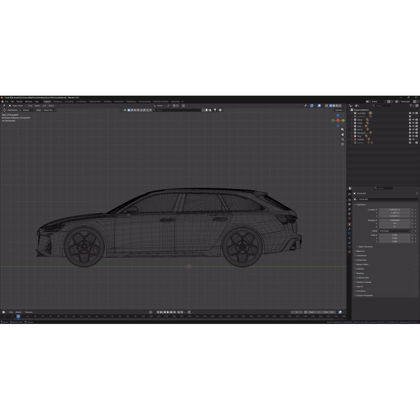
Task: Switch to the Geometry Nodes workspace tab
Action: [x=161, y=102]
